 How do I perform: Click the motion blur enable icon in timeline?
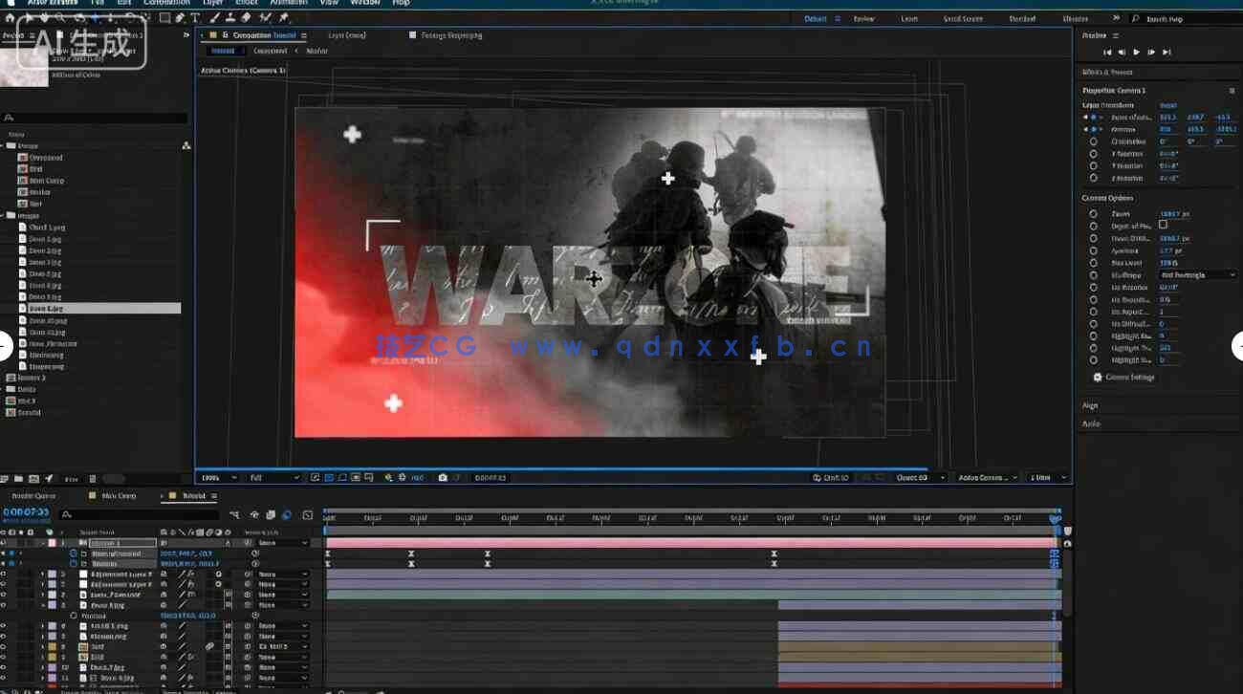(286, 515)
